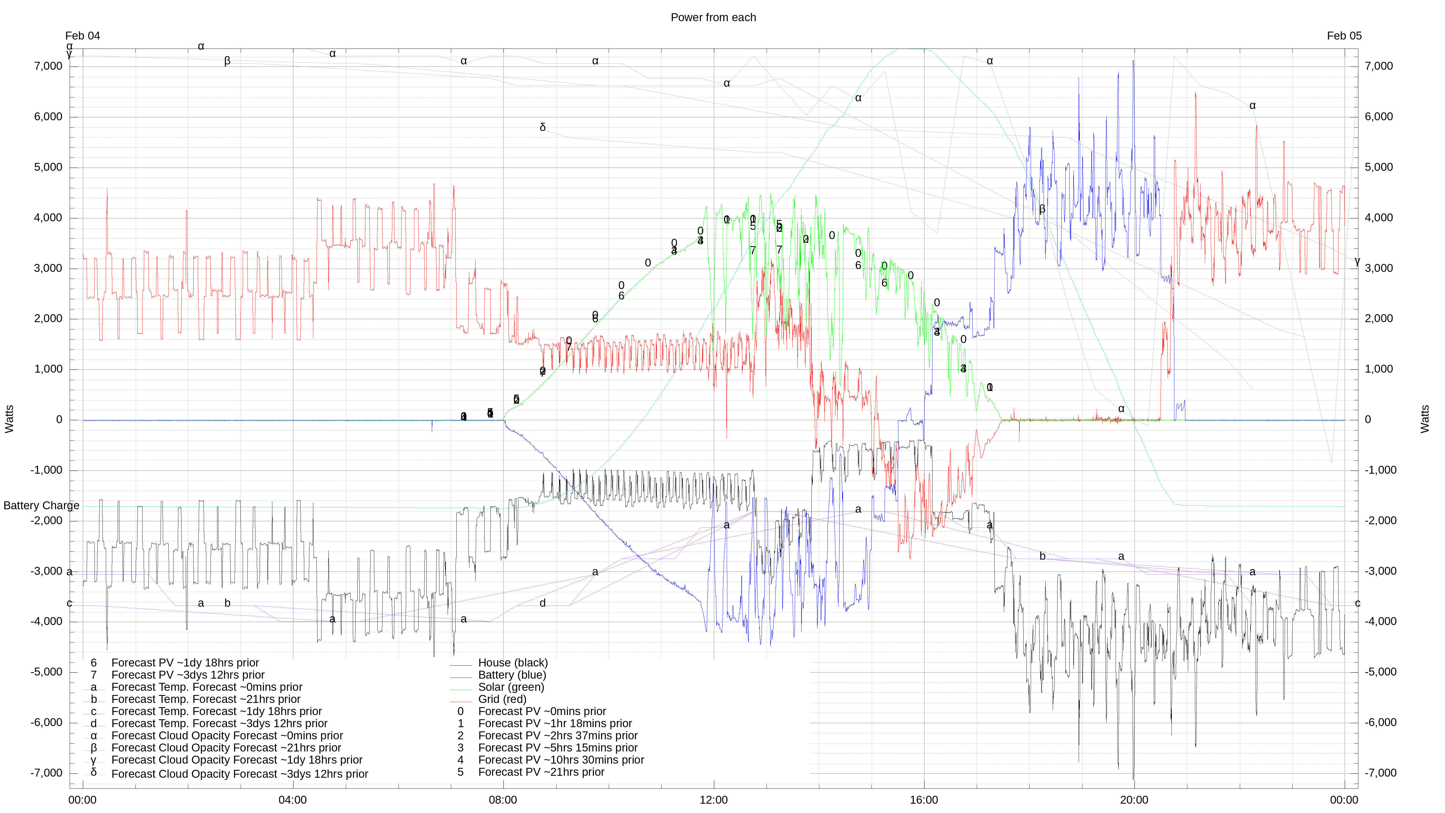
Task: Click the δ cloud opacity marker on plot
Action: pos(542,127)
